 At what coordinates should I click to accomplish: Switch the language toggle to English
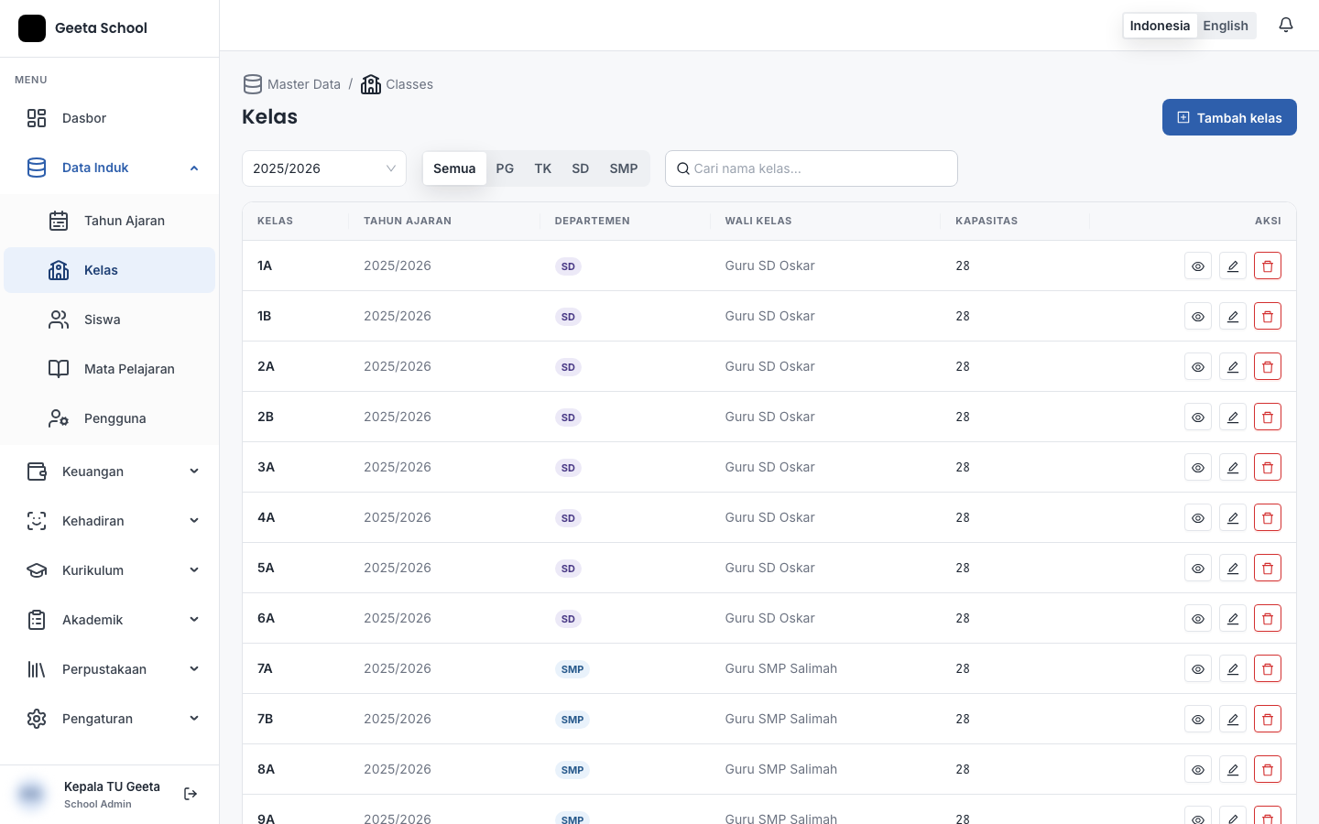[x=1226, y=26]
